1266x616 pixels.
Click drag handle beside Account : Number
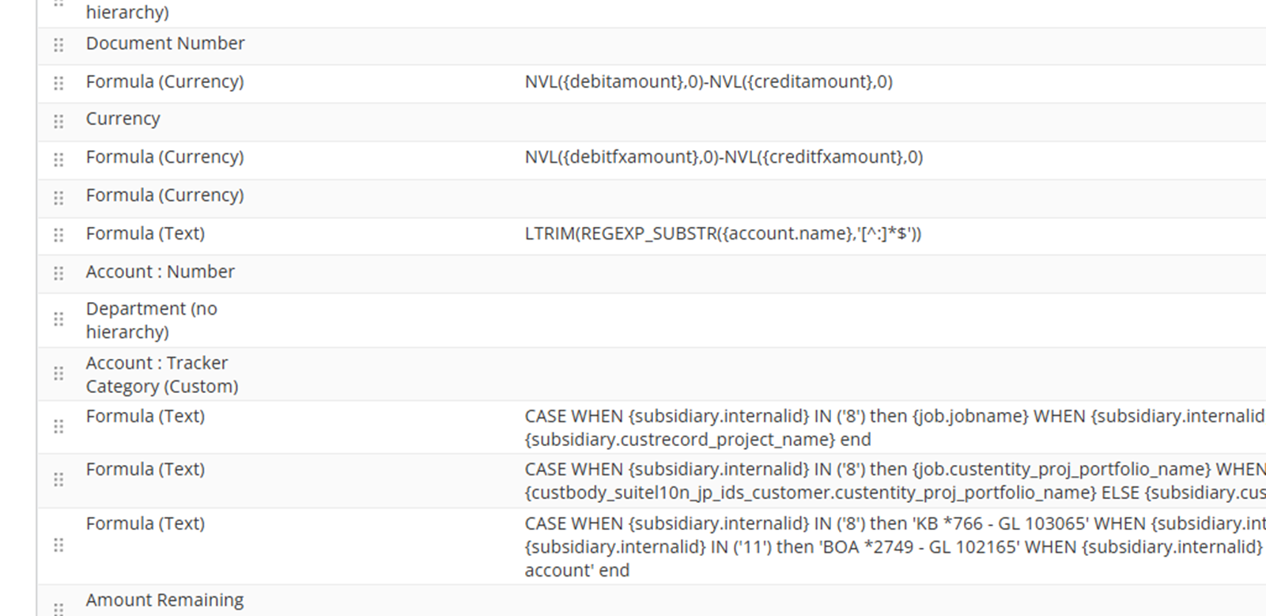point(59,274)
